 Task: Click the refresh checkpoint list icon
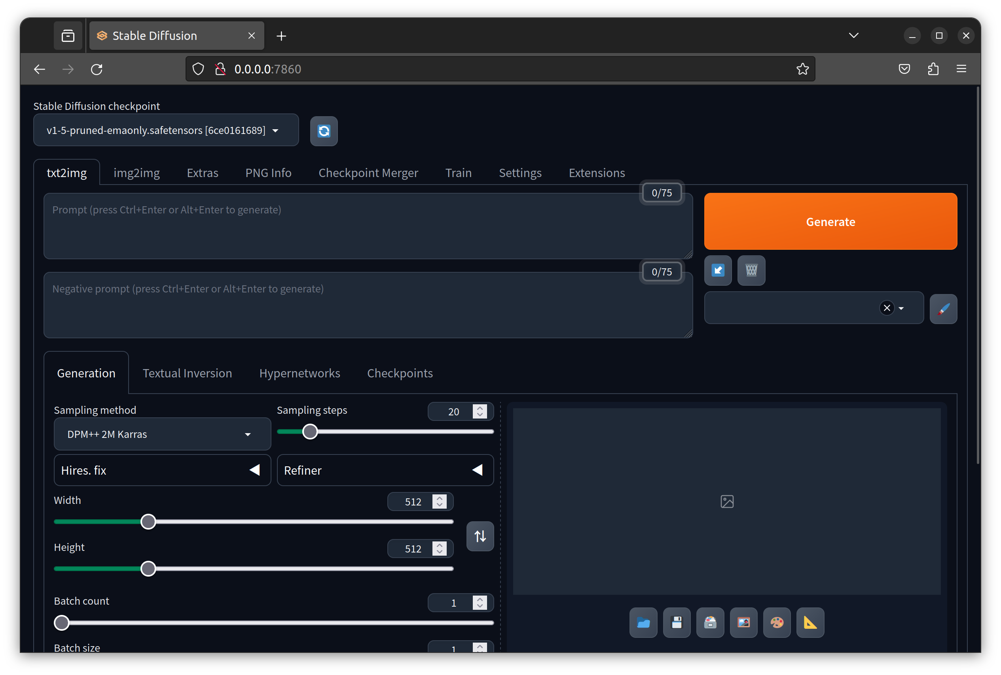[x=324, y=131]
